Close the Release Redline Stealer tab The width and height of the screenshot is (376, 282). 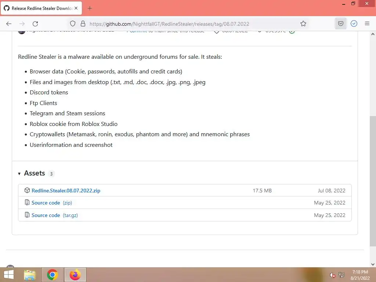76,8
